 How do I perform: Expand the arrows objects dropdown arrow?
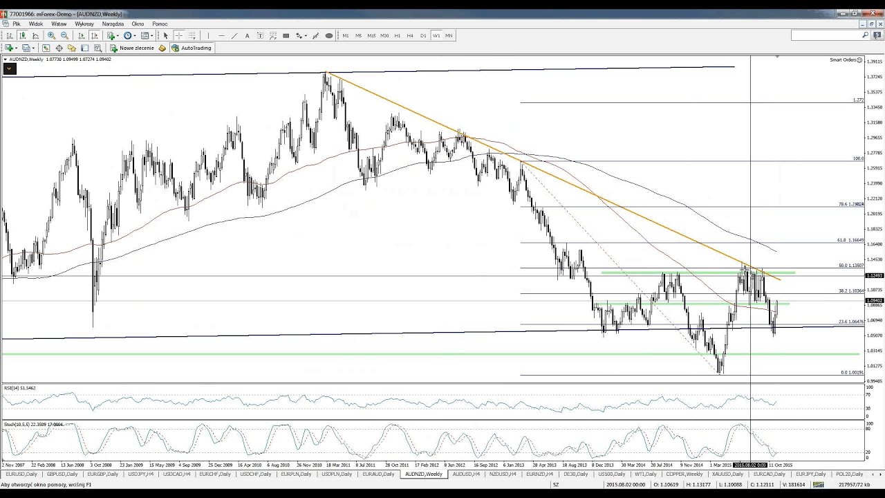pyautogui.click(x=306, y=35)
